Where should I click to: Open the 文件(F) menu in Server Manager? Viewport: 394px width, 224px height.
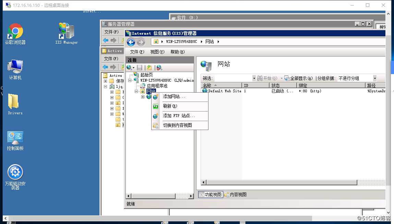[x=111, y=32]
